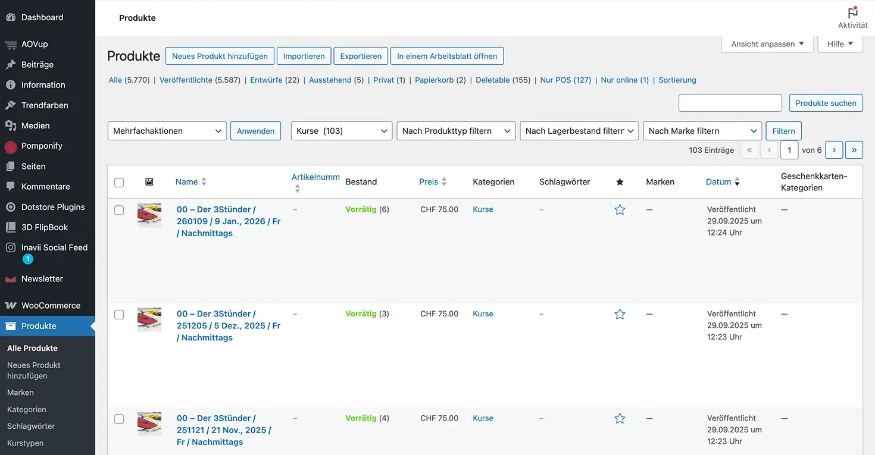Jump to last page with double arrow
This screenshot has width=875, height=455.
coord(854,150)
